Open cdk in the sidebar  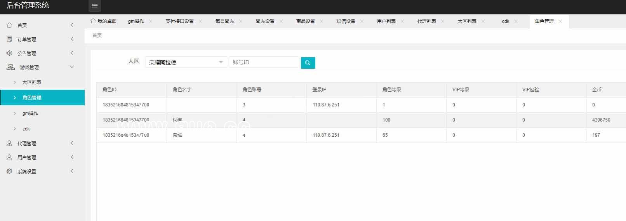click(x=42, y=129)
